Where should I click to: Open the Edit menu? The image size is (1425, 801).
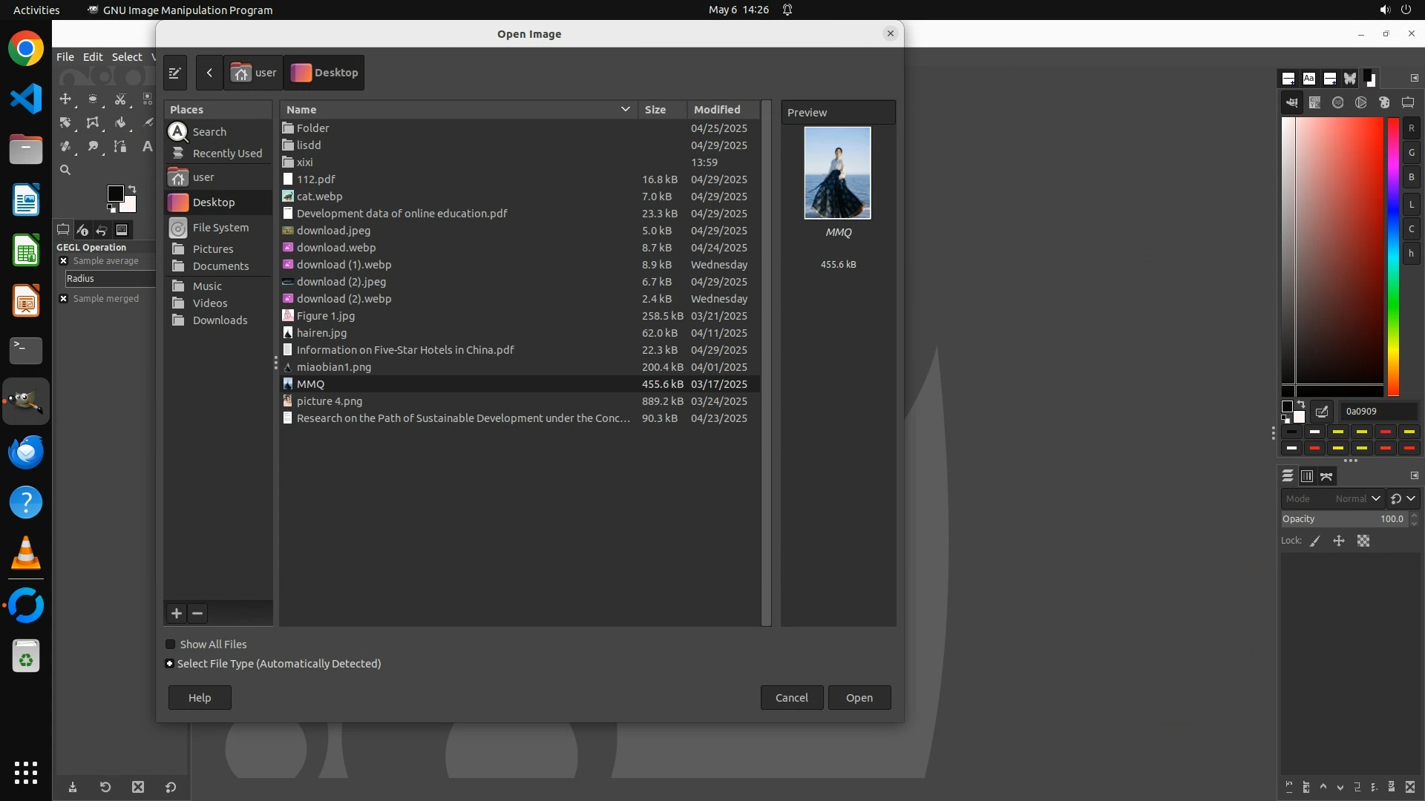pos(92,57)
